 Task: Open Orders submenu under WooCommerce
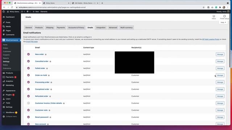pos(5,48)
